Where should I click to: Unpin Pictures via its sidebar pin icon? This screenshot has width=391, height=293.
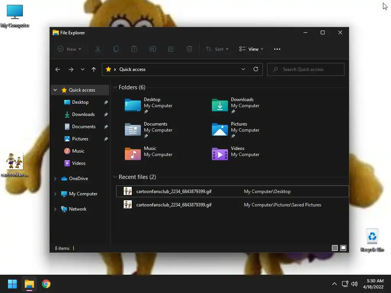coord(106,139)
